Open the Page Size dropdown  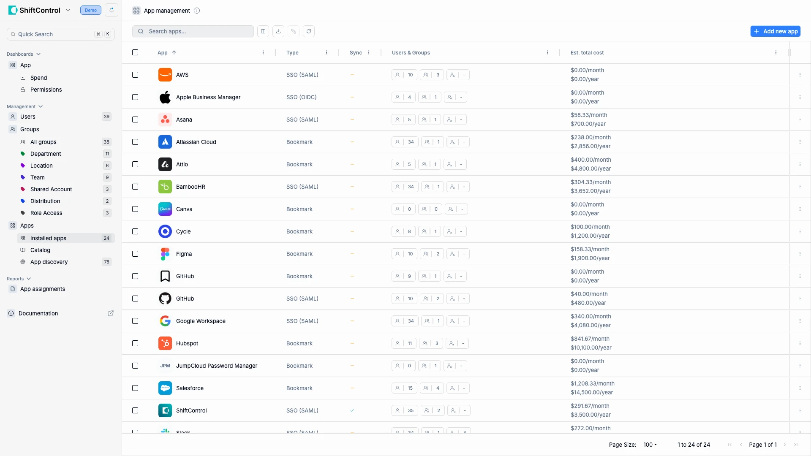(650, 445)
